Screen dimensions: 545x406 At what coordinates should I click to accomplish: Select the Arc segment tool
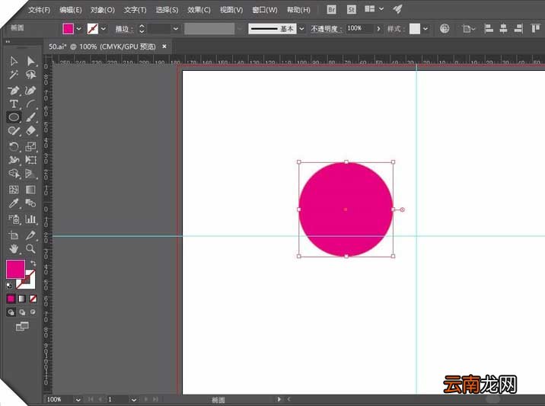click(x=30, y=104)
